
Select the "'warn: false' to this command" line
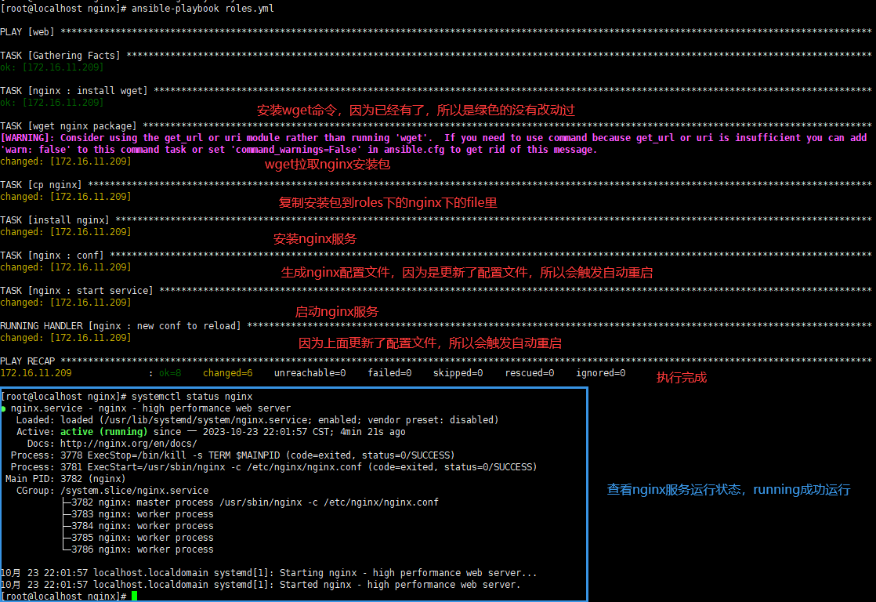tap(299, 149)
